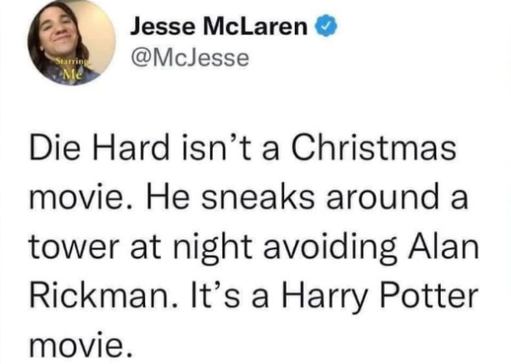Click the Jesse McLaren display name
The image size is (511, 364).
click(x=219, y=26)
